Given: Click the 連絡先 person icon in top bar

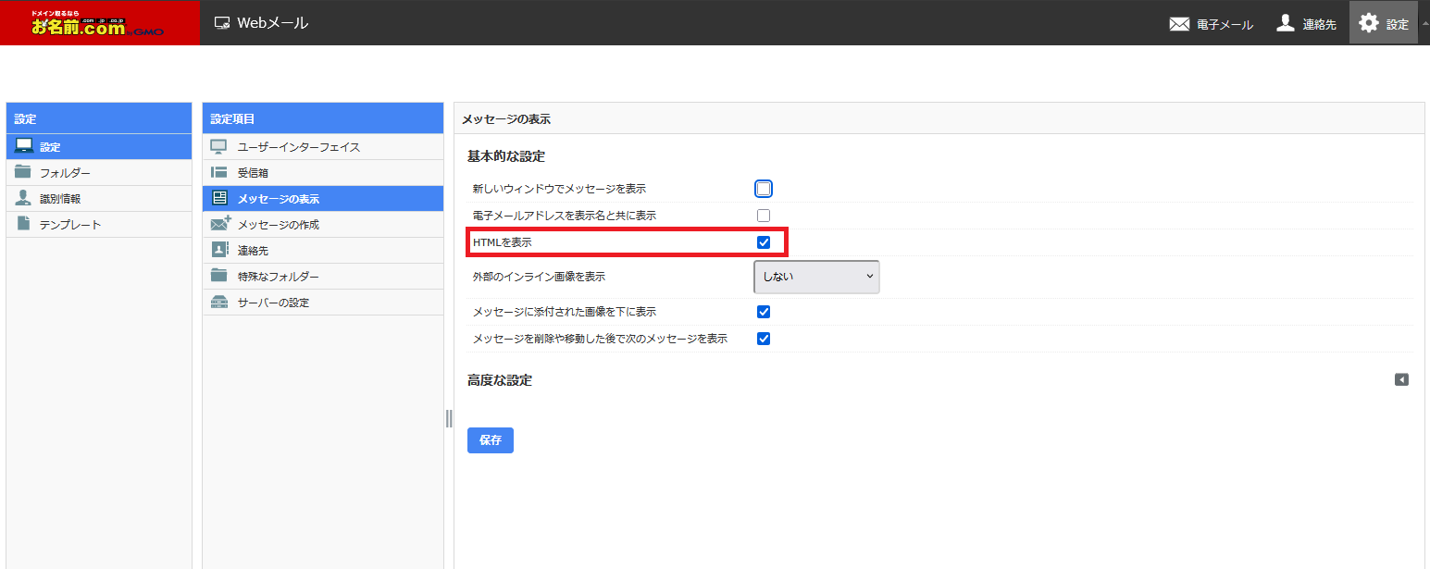Looking at the screenshot, I should point(1286,23).
